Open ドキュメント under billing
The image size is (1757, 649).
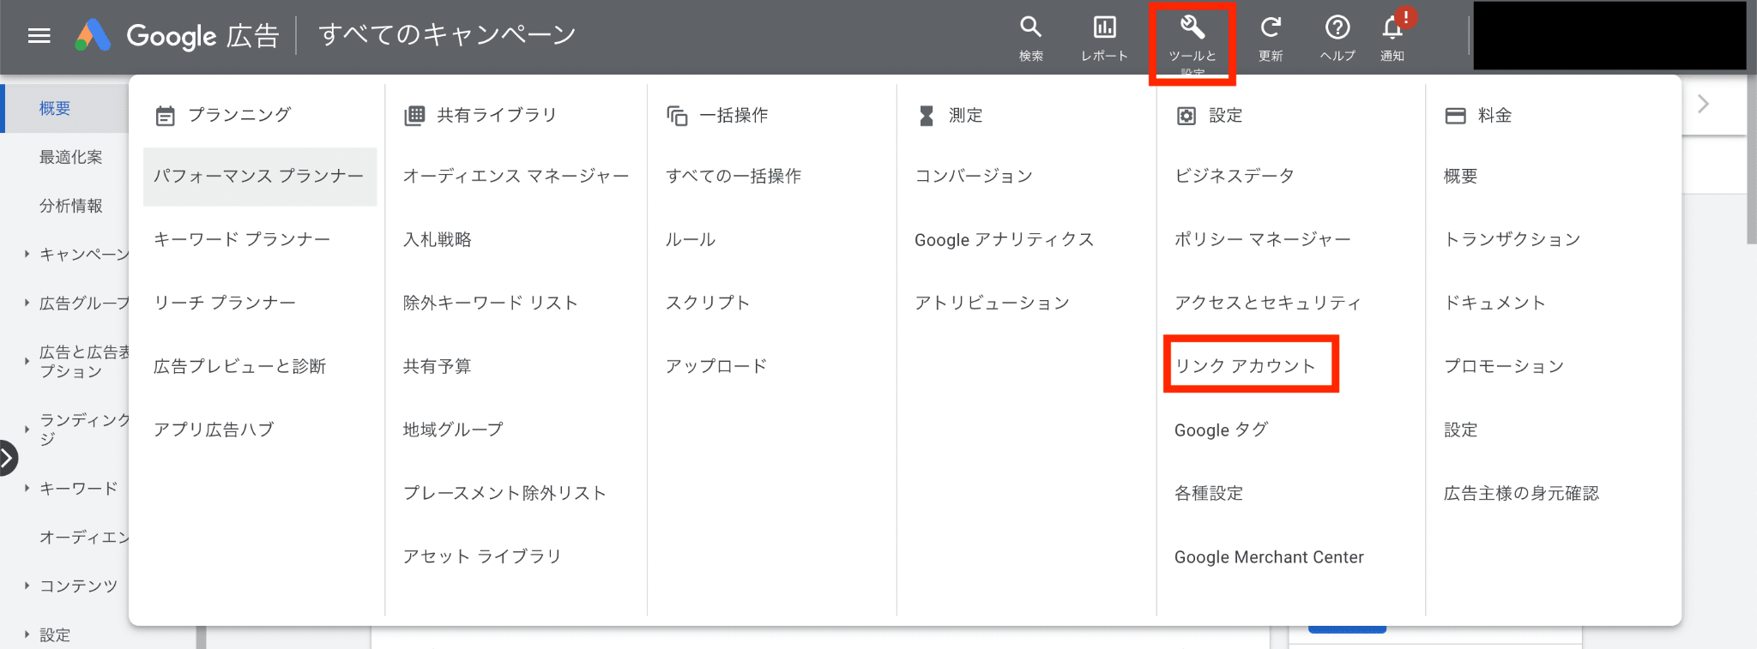pos(1494,303)
